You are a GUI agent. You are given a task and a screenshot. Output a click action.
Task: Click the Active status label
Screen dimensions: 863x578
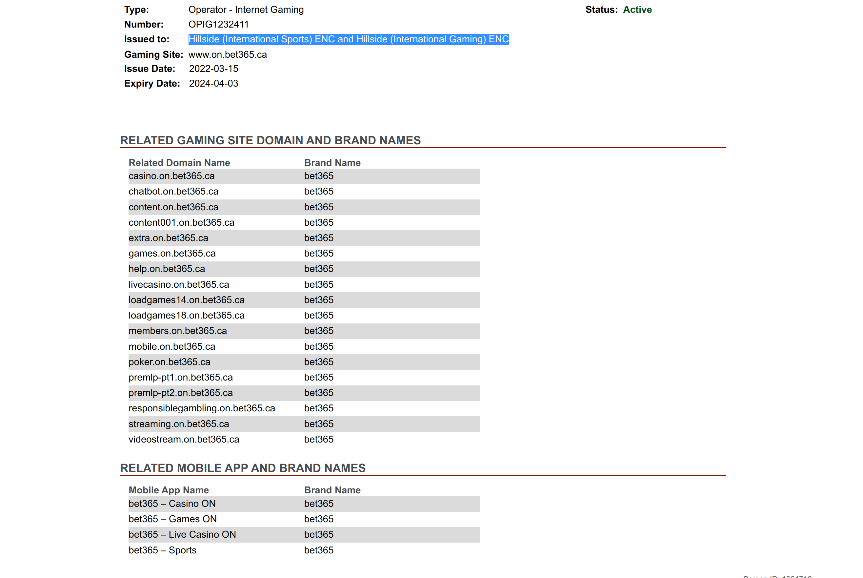pyautogui.click(x=637, y=10)
